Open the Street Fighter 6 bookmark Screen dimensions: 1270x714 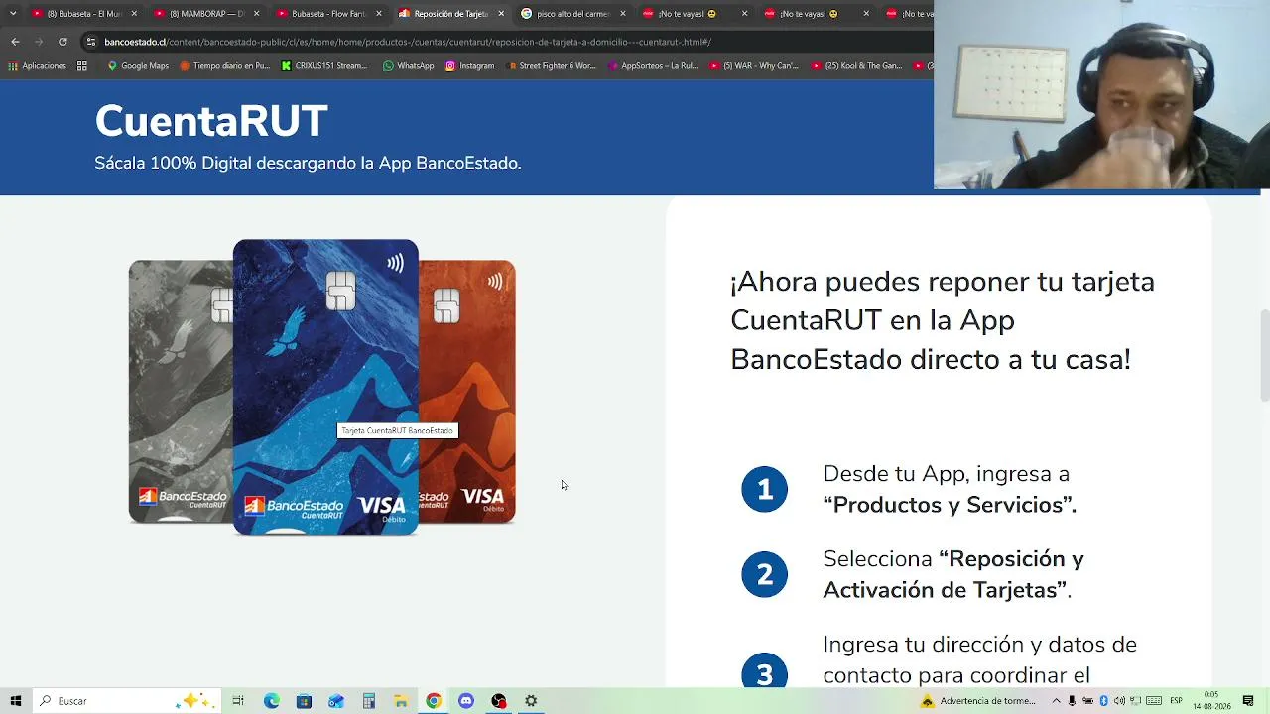coord(551,66)
